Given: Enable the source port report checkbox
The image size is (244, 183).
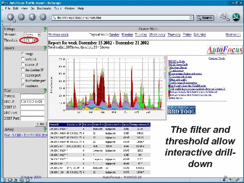Looking at the screenshot, I should pyautogui.click(x=23, y=75).
